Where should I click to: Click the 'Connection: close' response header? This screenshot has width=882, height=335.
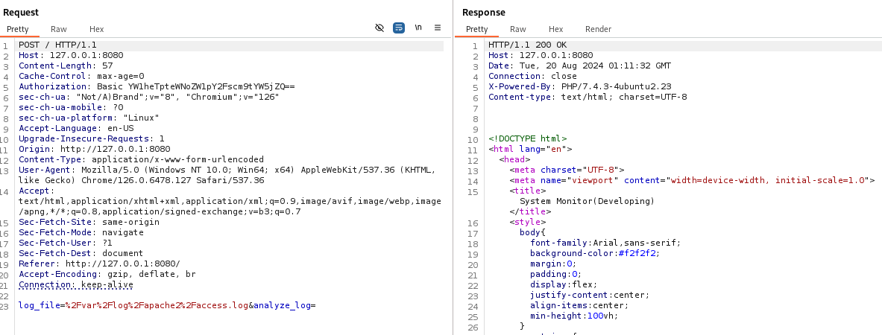pyautogui.click(x=532, y=76)
